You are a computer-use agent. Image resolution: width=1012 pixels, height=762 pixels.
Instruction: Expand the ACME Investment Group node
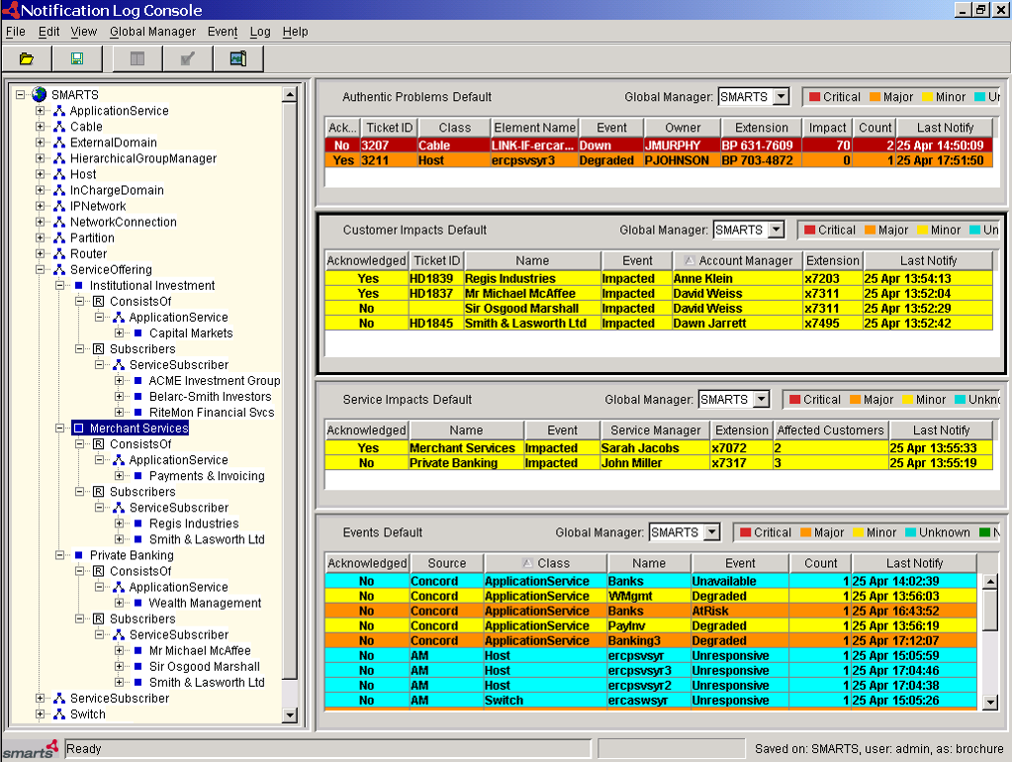click(x=119, y=381)
